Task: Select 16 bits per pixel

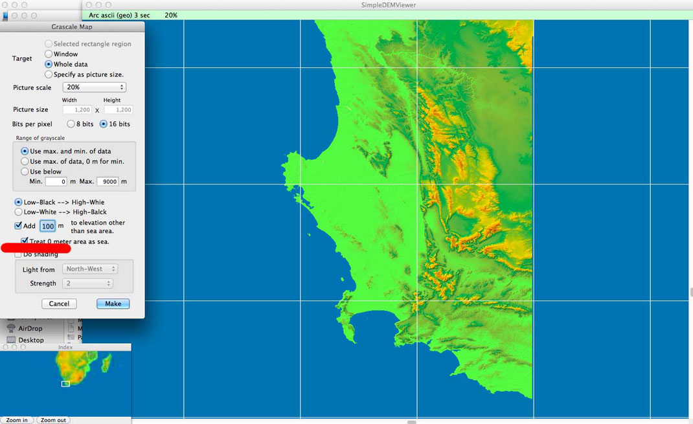Action: coord(104,124)
